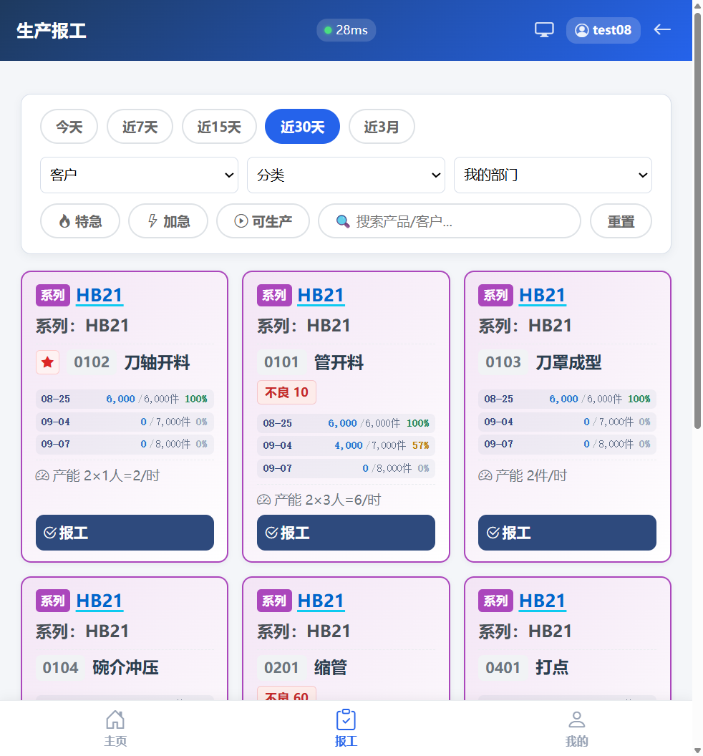The image size is (703, 756).
Task: Click the 28ms latency status indicator
Action: tap(346, 30)
